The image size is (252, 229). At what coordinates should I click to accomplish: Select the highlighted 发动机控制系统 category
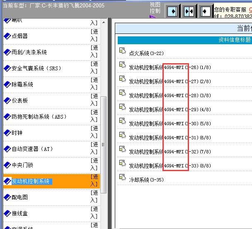pos(31,181)
